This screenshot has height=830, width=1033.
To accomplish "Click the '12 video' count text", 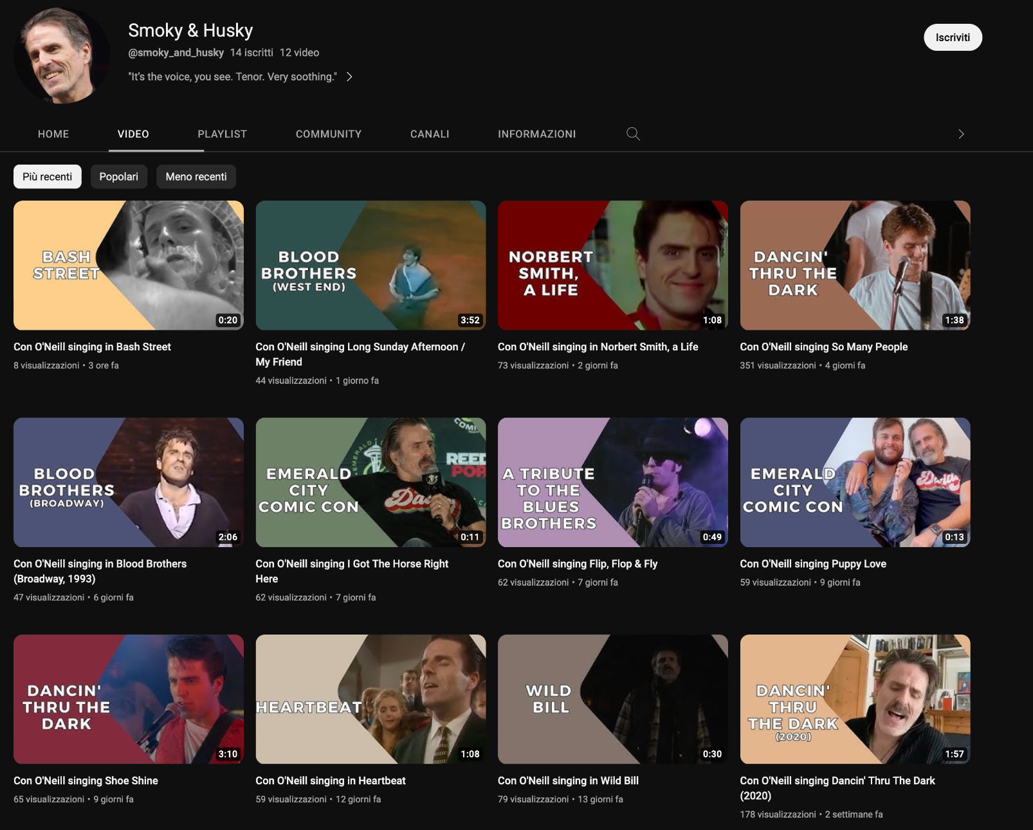I will tap(299, 53).
